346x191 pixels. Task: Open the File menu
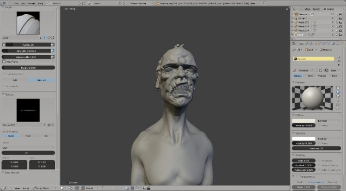click(16, 3)
